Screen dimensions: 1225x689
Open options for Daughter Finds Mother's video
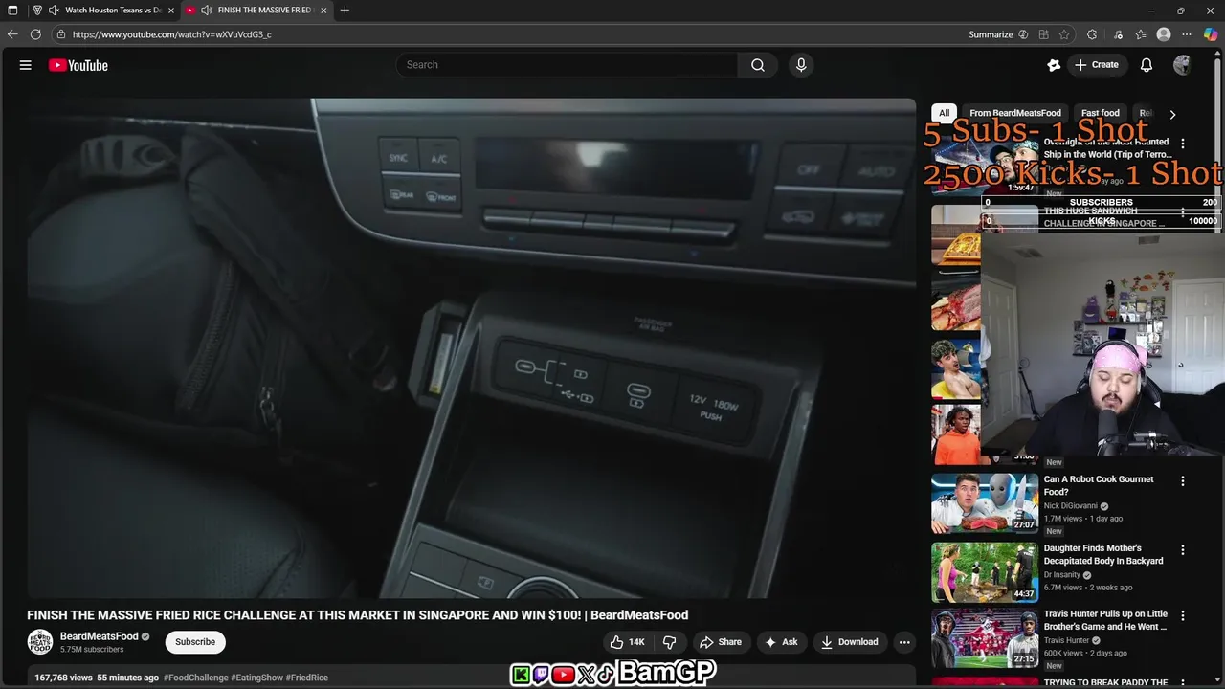coord(1183,550)
